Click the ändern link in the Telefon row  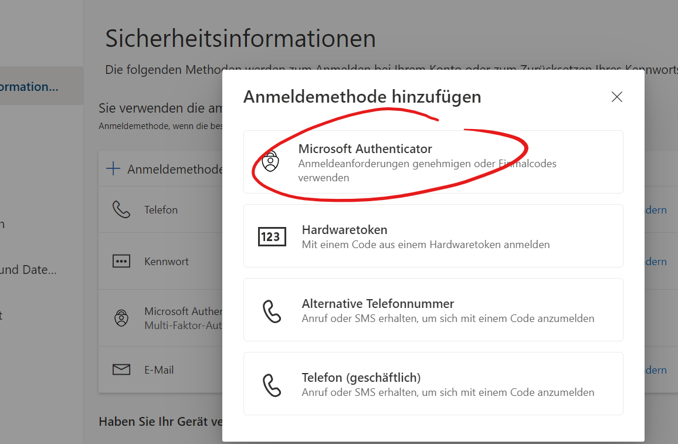[x=656, y=210]
